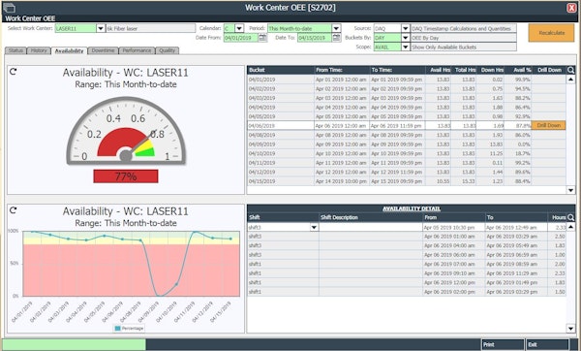Open the Date To calendar picker icon

point(336,38)
